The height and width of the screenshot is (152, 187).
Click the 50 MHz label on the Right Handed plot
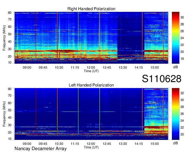tap(10, 34)
